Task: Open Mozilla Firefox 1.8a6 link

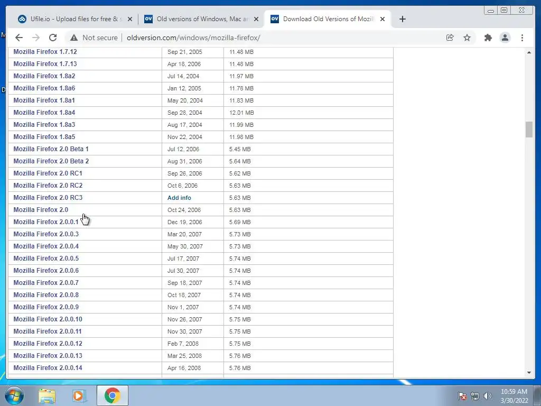Action: [44, 88]
